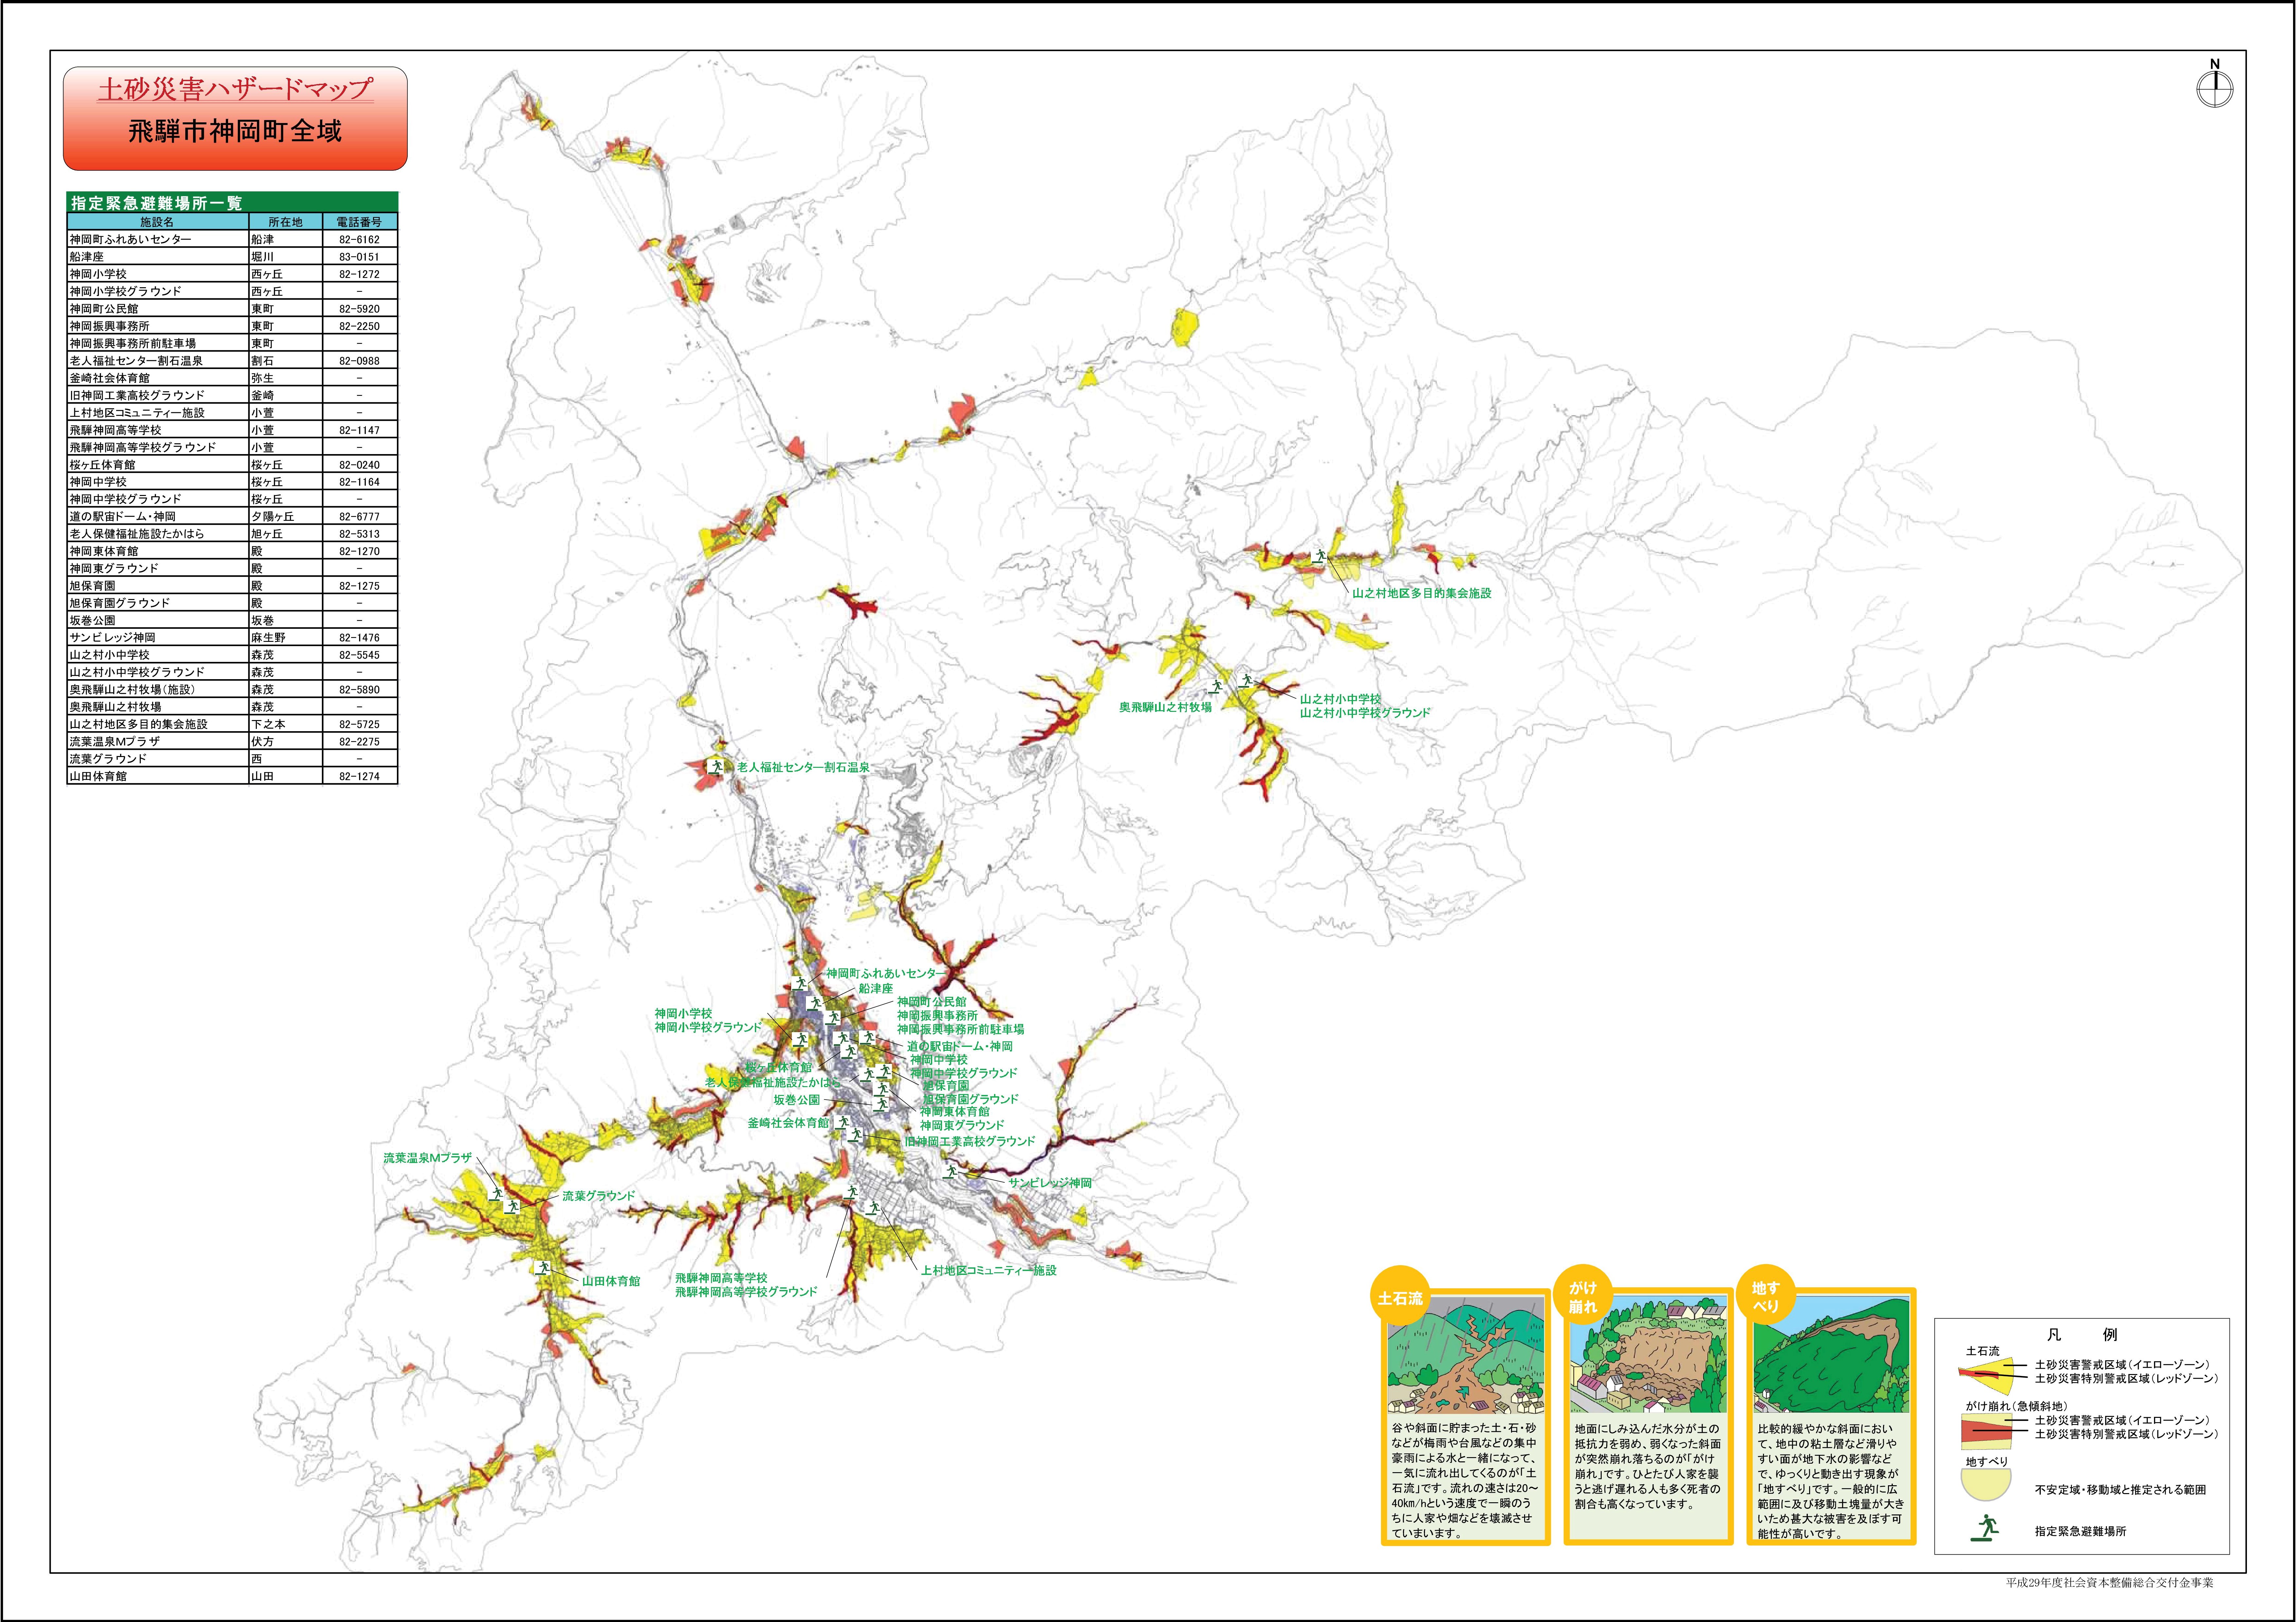Image resolution: width=2296 pixels, height=1622 pixels.
Task: Click the 指定緊急避難場所一覧 table header
Action: click(232, 202)
